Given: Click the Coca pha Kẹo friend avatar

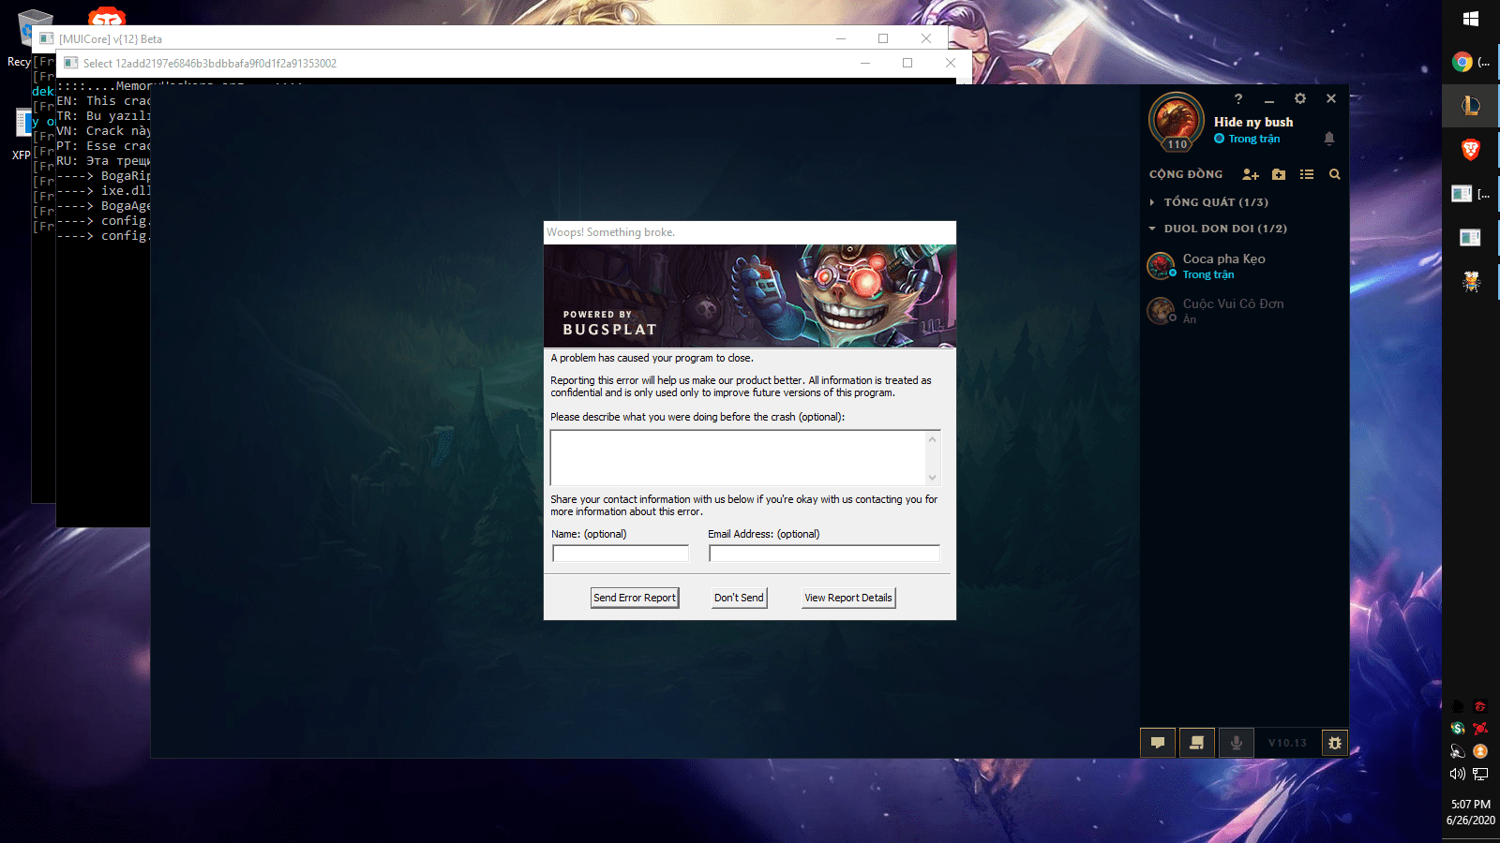Looking at the screenshot, I should (x=1161, y=266).
